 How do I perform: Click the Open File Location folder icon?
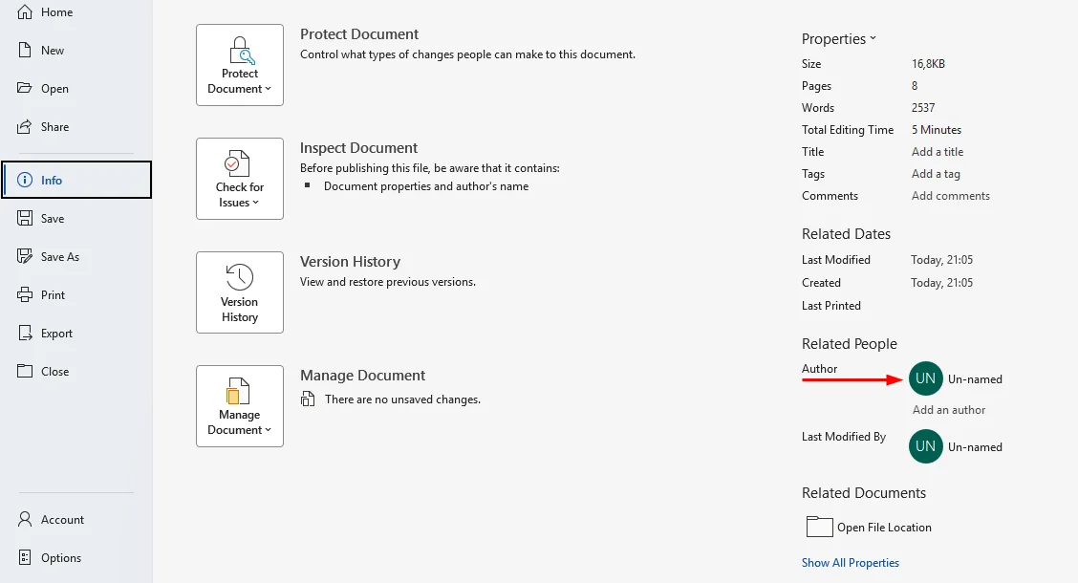[x=820, y=527]
